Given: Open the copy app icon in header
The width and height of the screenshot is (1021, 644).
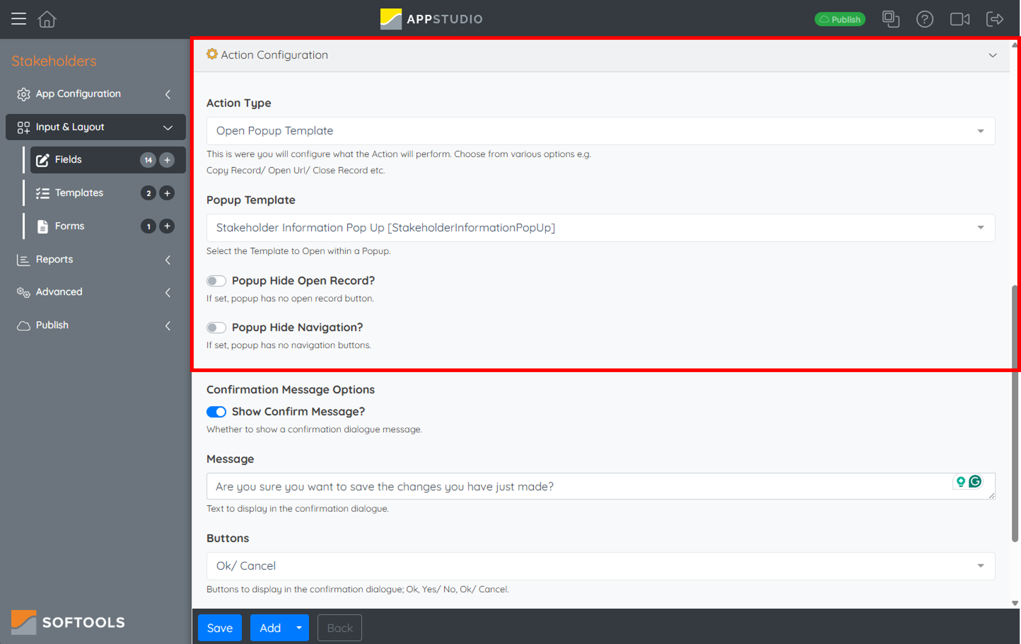Looking at the screenshot, I should tap(891, 19).
